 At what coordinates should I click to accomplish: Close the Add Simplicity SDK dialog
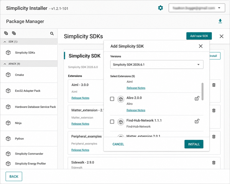pyautogui.click(x=200, y=46)
